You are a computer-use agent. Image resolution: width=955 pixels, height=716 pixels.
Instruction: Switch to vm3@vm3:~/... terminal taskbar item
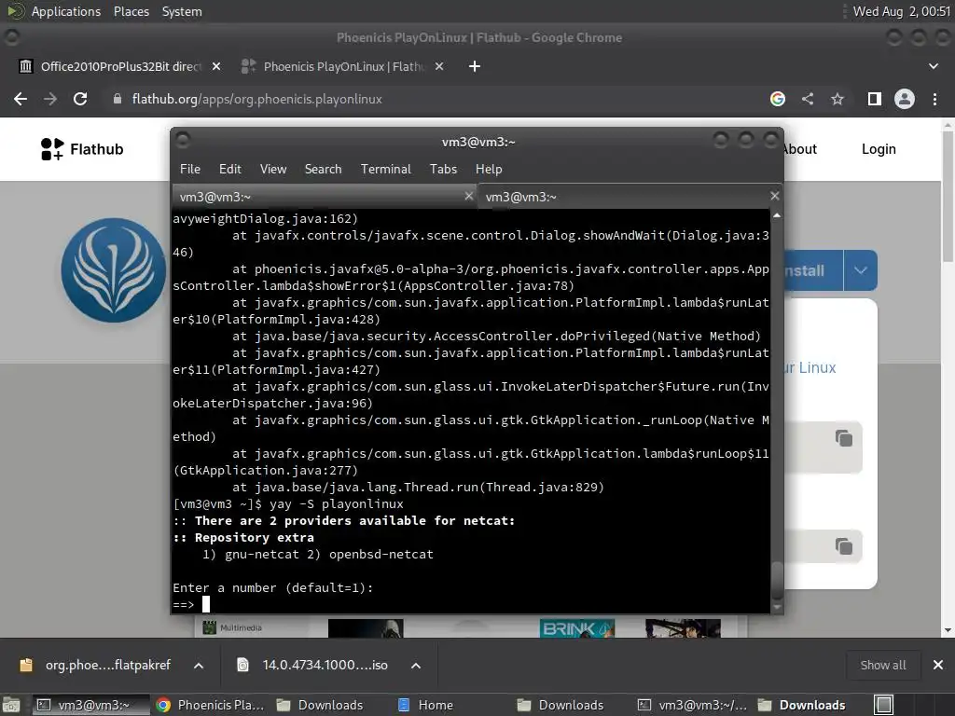pyautogui.click(x=692, y=705)
